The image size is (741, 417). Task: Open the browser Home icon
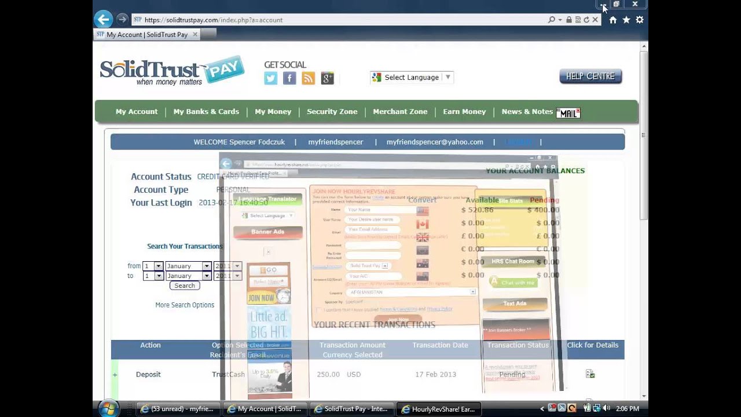[x=613, y=20]
